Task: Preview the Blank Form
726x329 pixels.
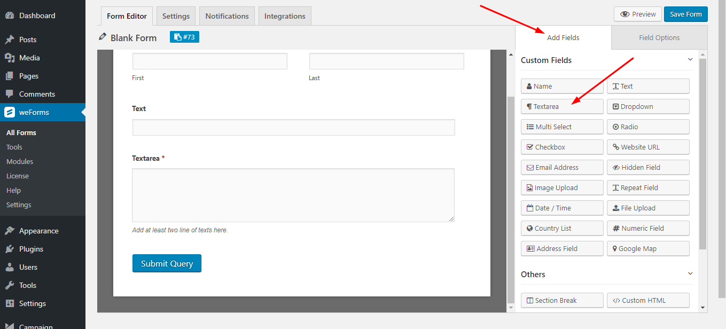Action: click(x=637, y=14)
